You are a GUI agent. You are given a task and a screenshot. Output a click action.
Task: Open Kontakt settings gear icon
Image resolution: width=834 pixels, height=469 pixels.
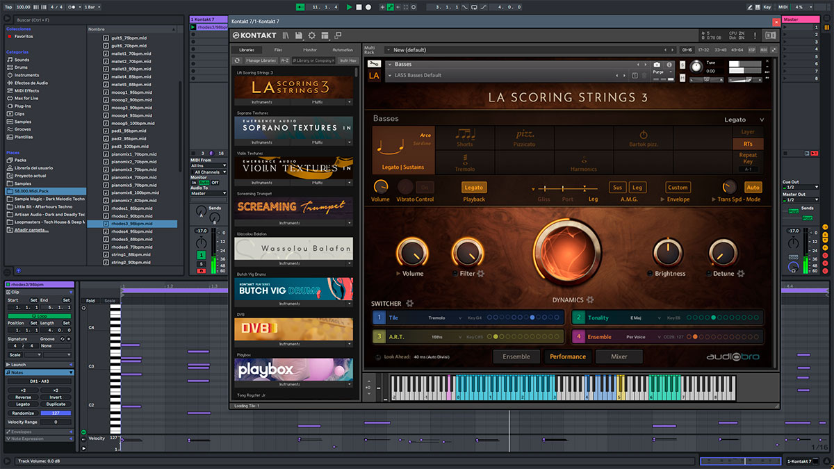pyautogui.click(x=311, y=35)
